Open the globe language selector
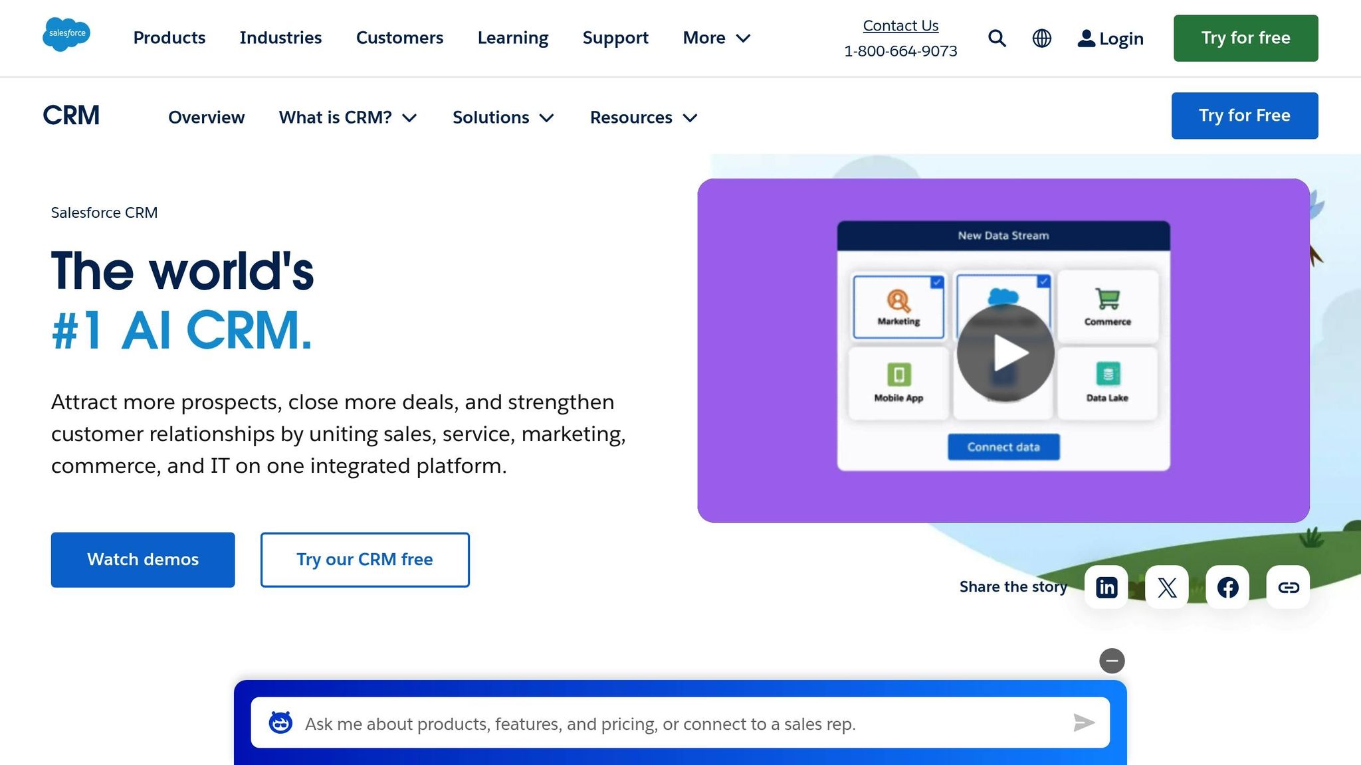The image size is (1361, 765). 1041,39
